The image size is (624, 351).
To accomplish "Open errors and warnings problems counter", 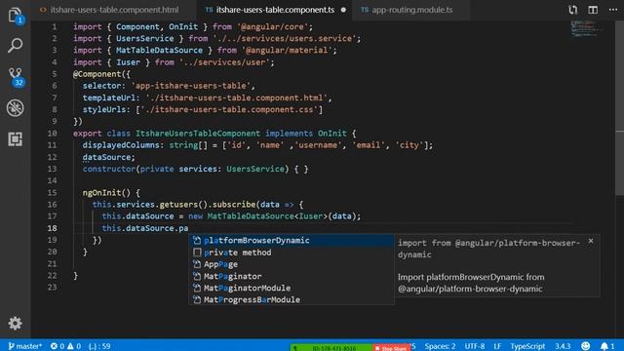I will coord(65,346).
